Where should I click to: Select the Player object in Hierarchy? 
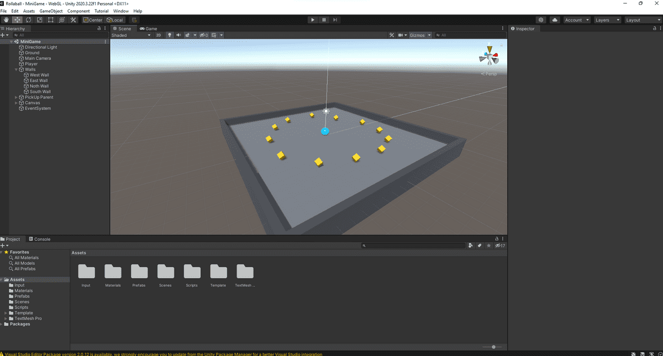31,64
